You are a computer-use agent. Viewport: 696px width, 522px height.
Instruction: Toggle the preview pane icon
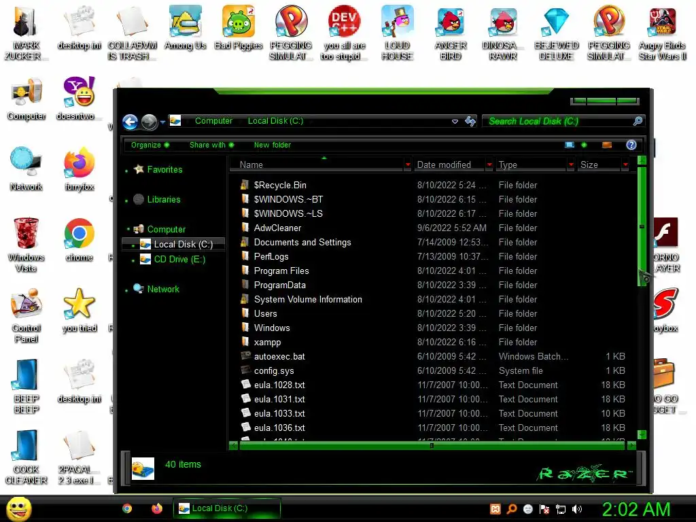tap(607, 145)
